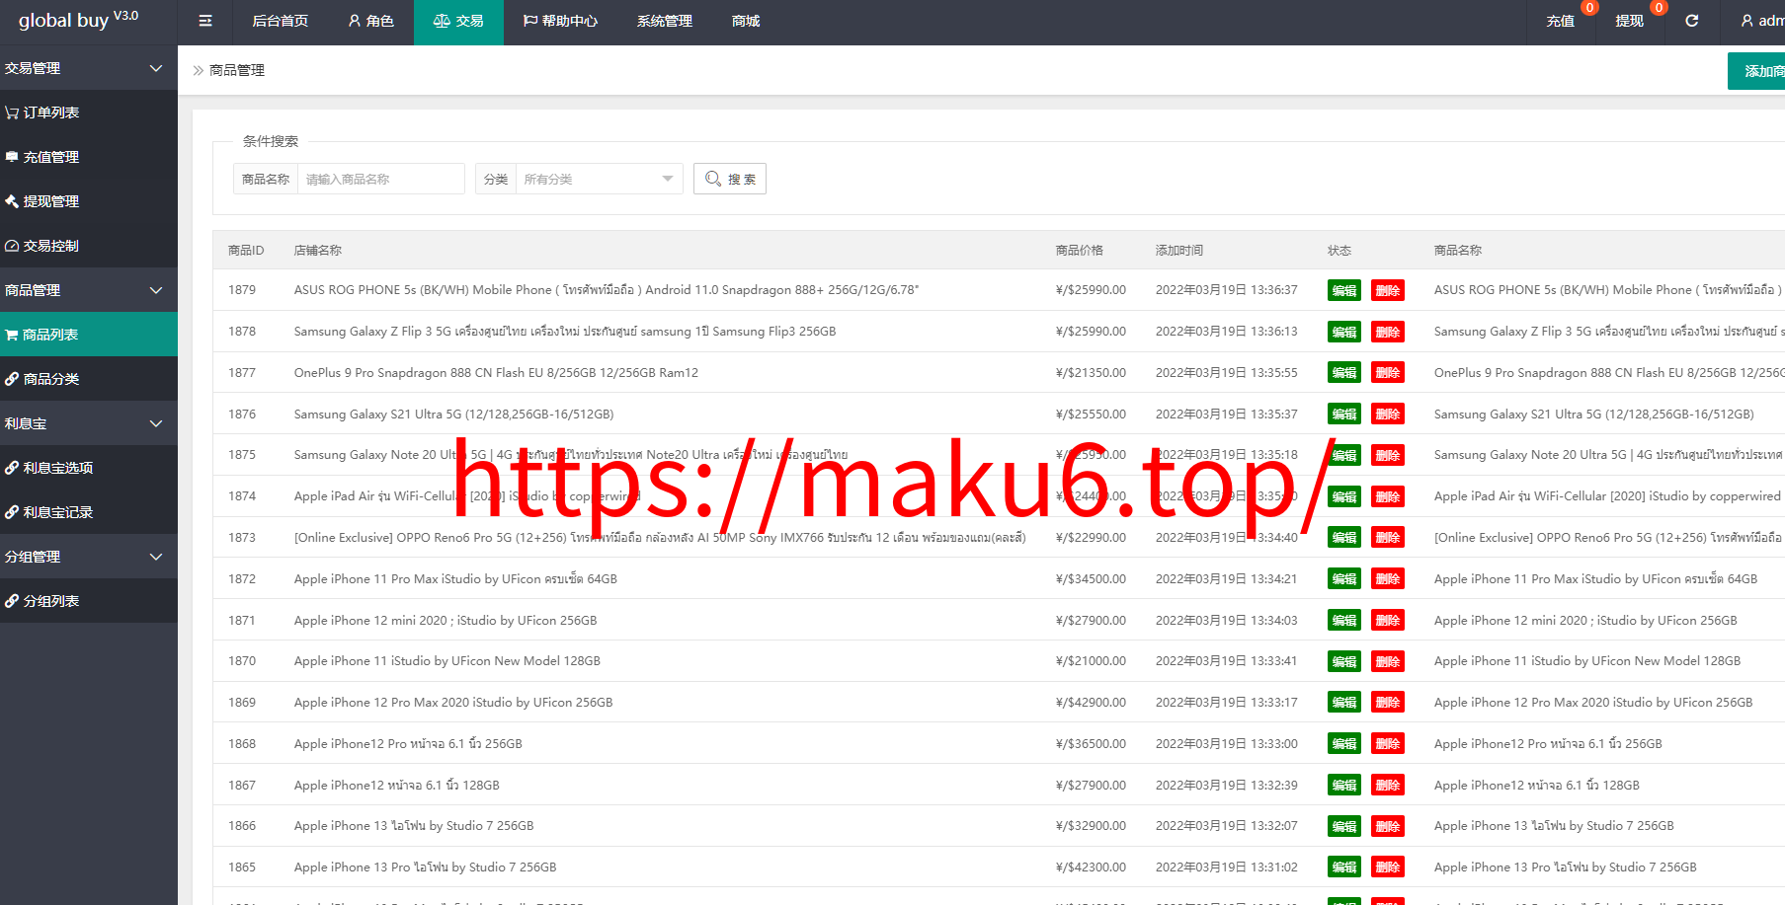1785x905 pixels.
Task: Delete product 1877 OnePlus 9 Pro
Action: click(x=1388, y=373)
